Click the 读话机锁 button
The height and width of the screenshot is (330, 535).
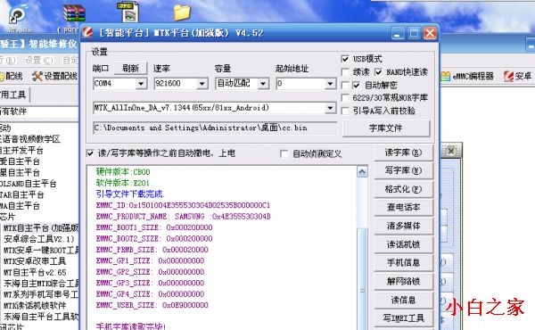coord(403,244)
